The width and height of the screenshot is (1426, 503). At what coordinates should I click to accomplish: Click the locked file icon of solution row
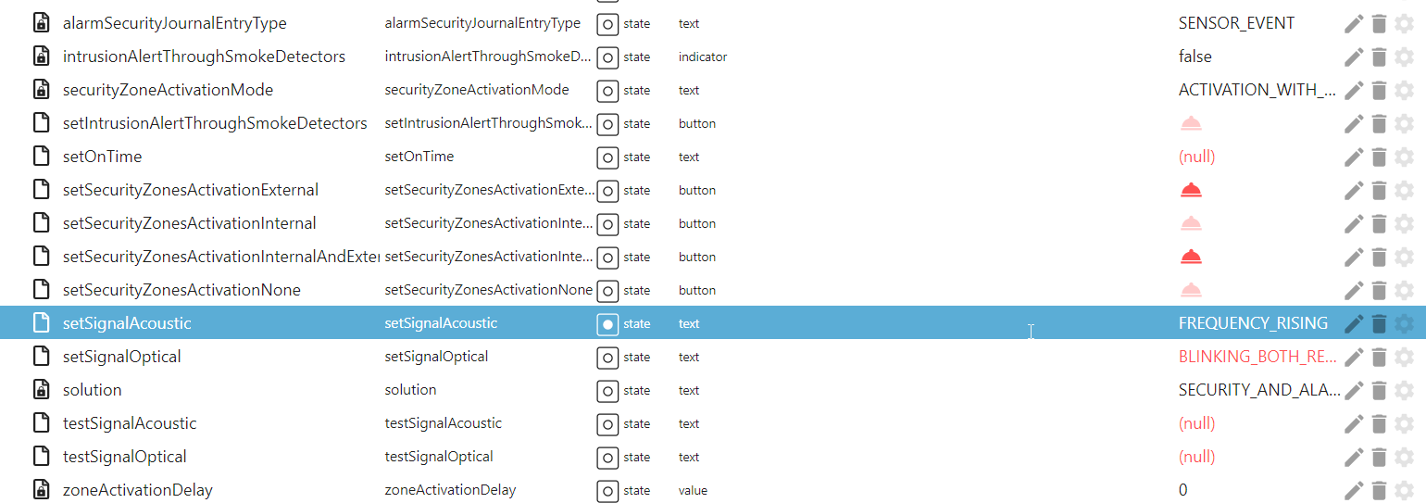coord(41,390)
